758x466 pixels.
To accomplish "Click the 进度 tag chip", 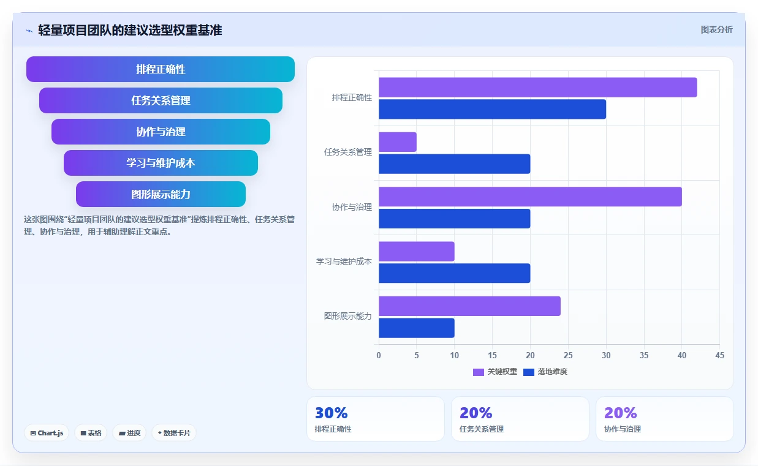I will (x=130, y=433).
